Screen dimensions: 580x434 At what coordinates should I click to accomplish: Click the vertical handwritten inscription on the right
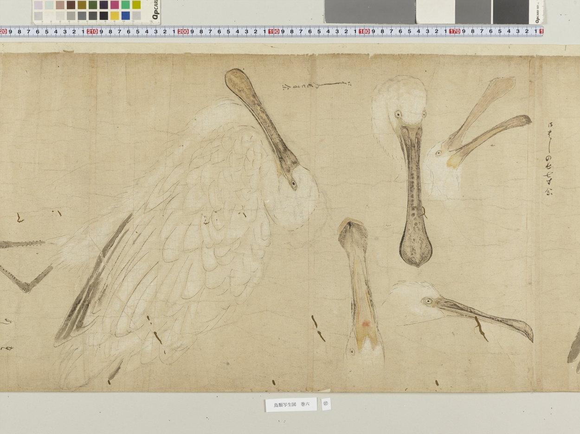(x=550, y=160)
